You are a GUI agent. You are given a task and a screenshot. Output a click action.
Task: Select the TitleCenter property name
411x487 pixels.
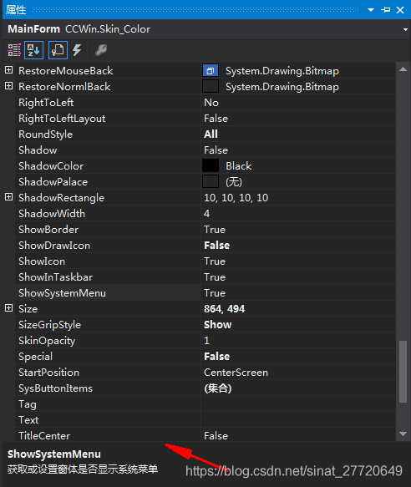(x=44, y=436)
